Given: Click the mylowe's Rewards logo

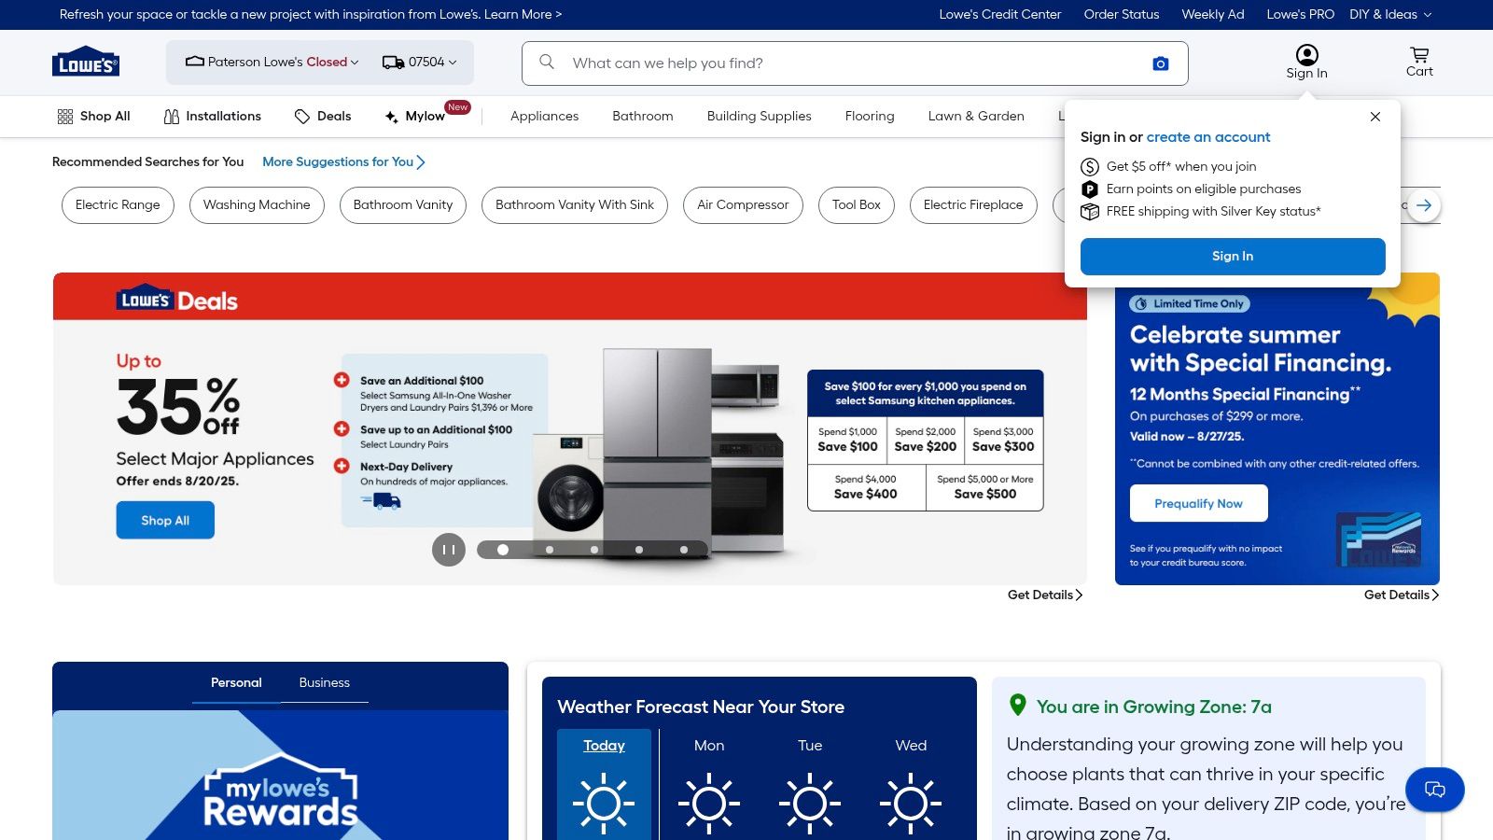Looking at the screenshot, I should [280, 791].
